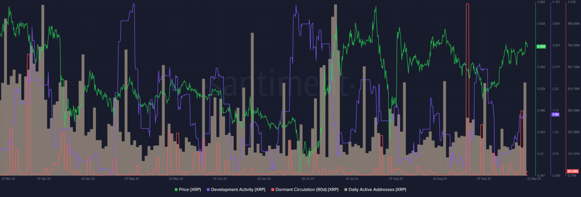581x197 pixels.
Task: Toggle Daily Active Addresses (XRP) series label
Action: [x=377, y=189]
